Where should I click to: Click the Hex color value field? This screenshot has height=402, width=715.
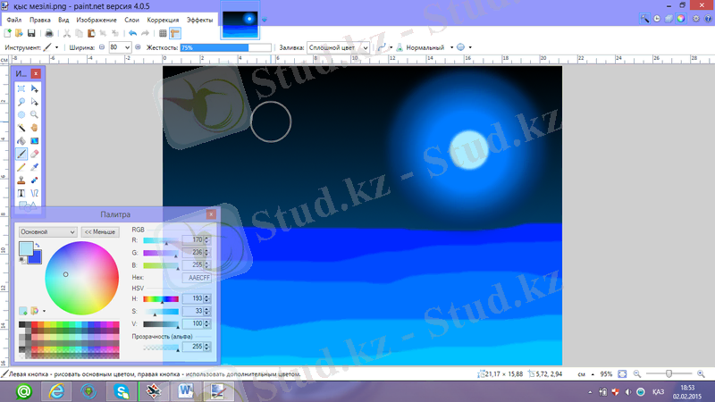click(x=195, y=278)
